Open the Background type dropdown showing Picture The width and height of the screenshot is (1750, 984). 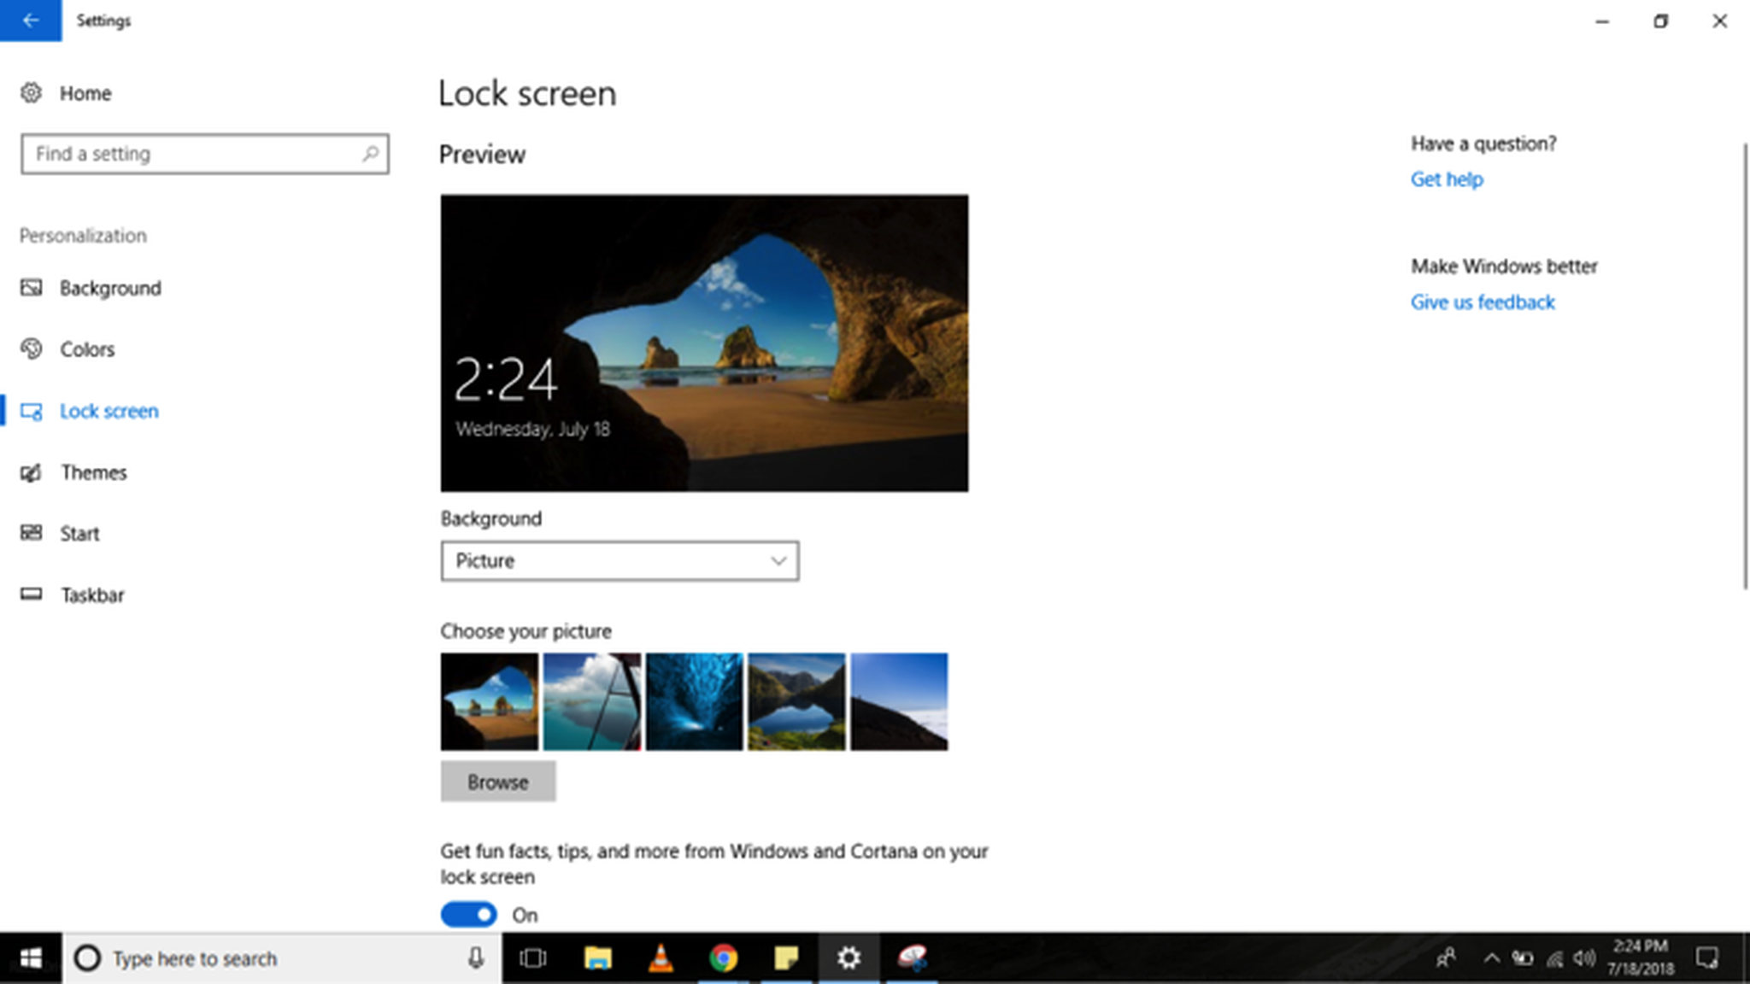pos(620,560)
